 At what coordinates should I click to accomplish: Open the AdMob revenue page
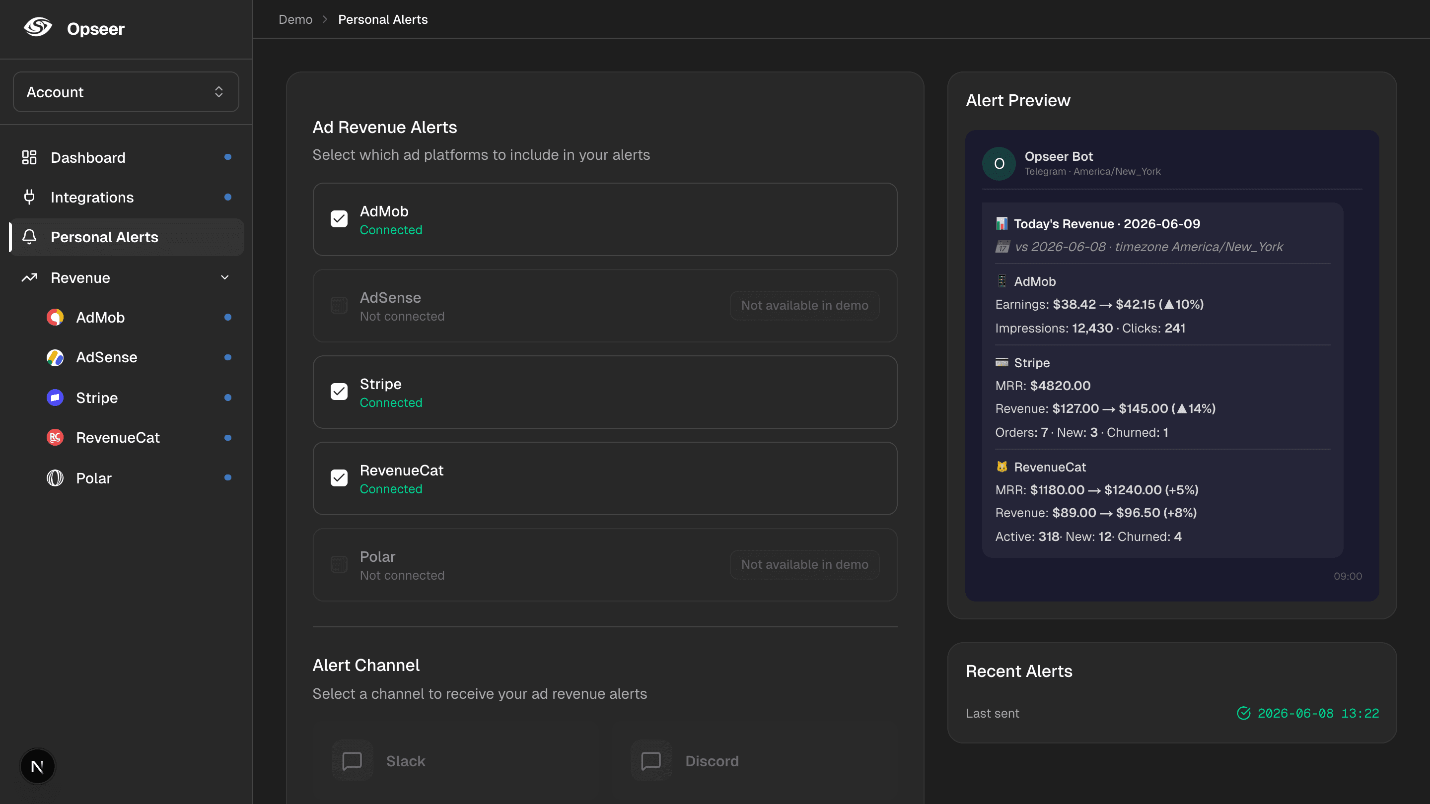click(x=139, y=318)
